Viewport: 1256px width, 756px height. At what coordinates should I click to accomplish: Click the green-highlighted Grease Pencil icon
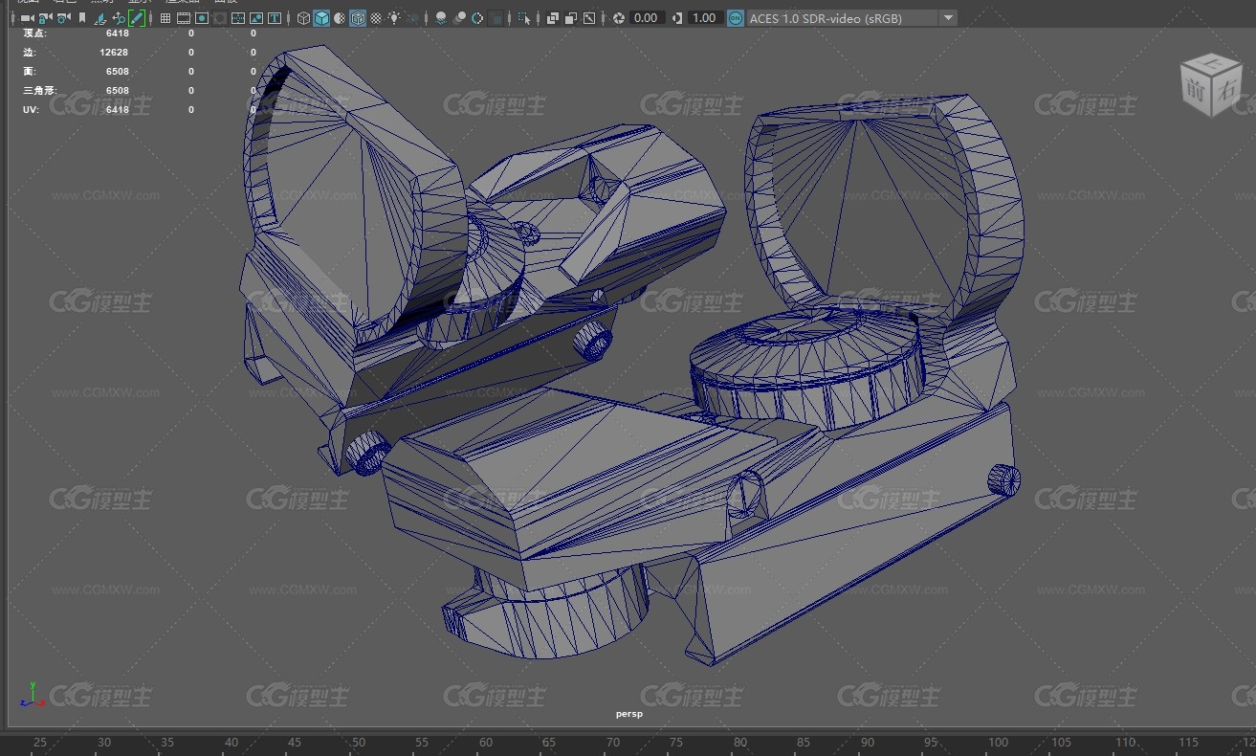tap(137, 18)
